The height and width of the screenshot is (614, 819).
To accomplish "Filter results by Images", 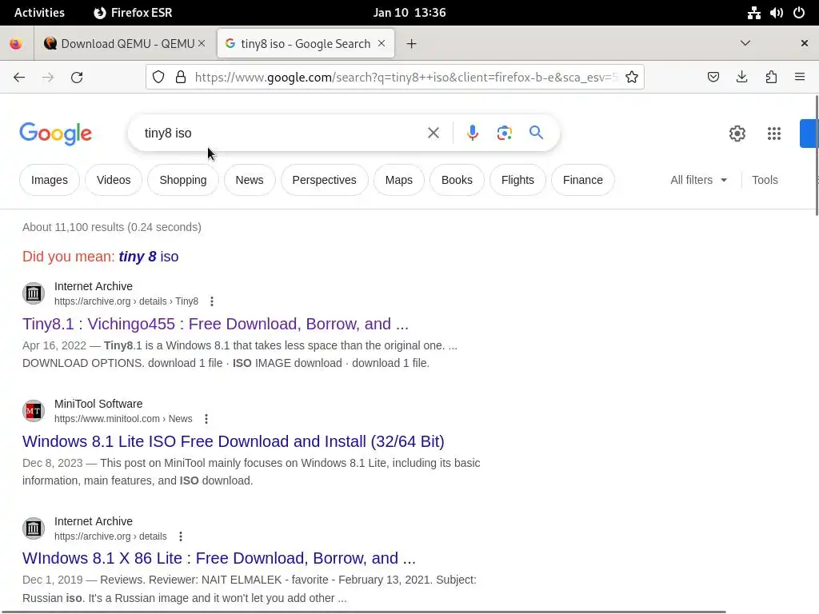I will coord(49,180).
